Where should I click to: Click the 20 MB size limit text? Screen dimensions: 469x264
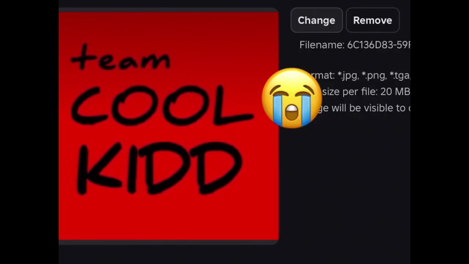[x=395, y=92]
